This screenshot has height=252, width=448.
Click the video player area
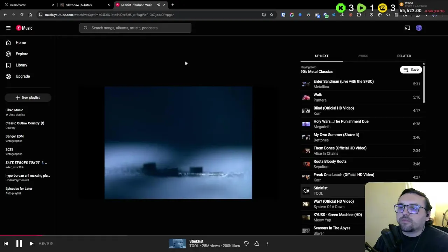coord(178,143)
